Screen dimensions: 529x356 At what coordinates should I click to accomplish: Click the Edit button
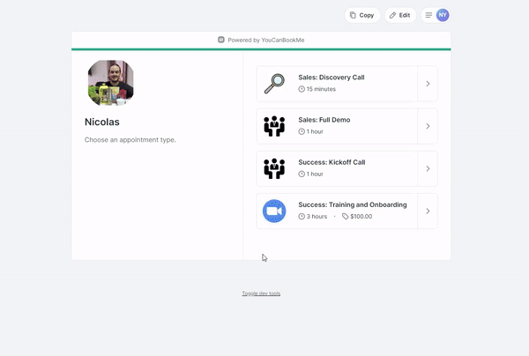[x=400, y=15]
